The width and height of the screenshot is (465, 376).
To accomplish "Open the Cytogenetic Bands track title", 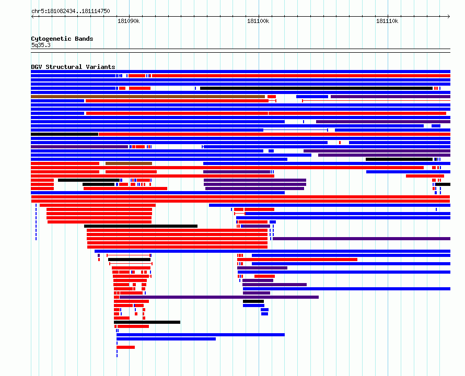I will tap(62, 39).
